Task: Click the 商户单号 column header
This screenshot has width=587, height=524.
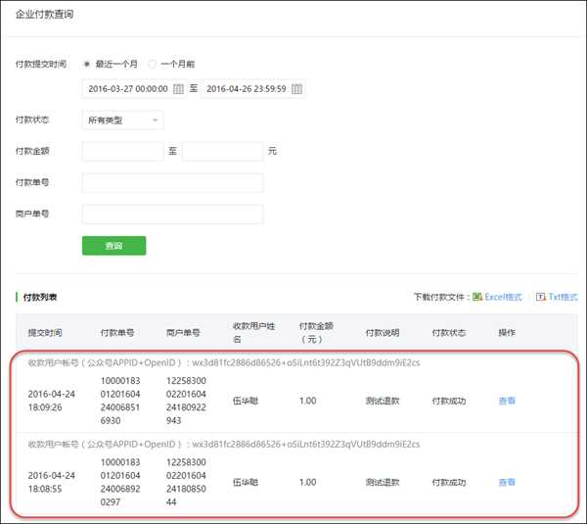Action: (183, 332)
